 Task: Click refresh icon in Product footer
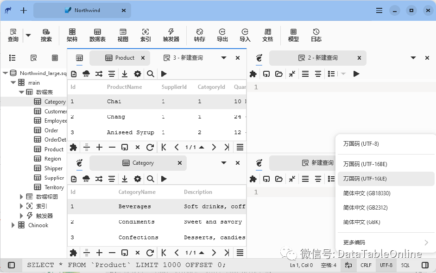coord(150,147)
